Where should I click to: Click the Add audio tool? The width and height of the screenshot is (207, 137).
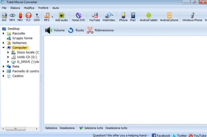click(61, 17)
